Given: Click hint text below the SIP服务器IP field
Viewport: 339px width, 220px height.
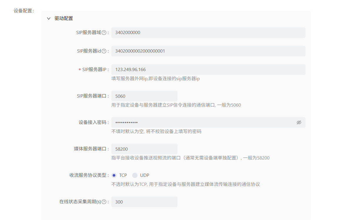Looking at the screenshot, I should (x=155, y=79).
